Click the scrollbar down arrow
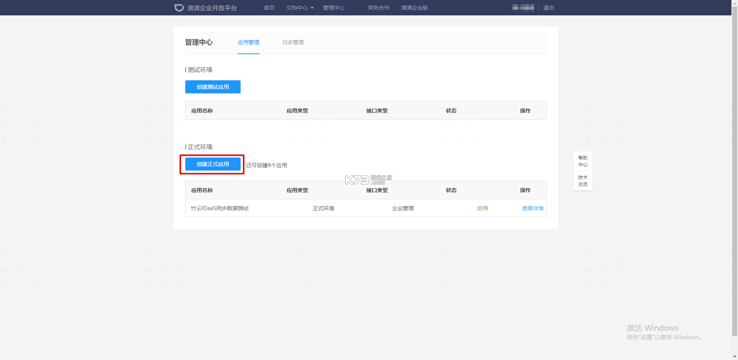738x360 pixels. pos(735,357)
